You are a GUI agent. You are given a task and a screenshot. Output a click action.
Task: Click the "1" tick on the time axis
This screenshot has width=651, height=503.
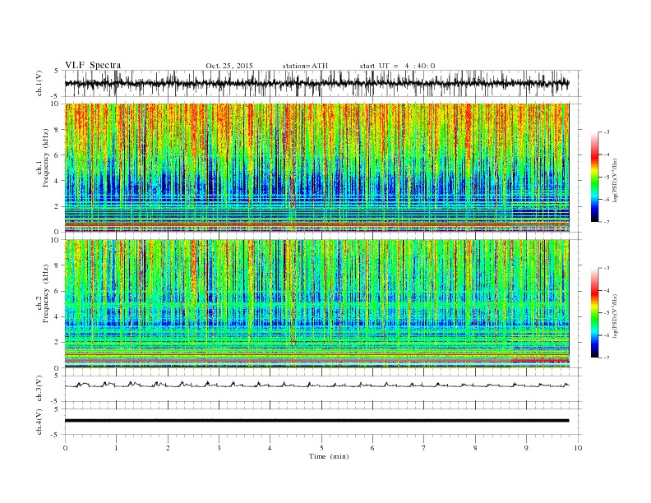(x=116, y=448)
